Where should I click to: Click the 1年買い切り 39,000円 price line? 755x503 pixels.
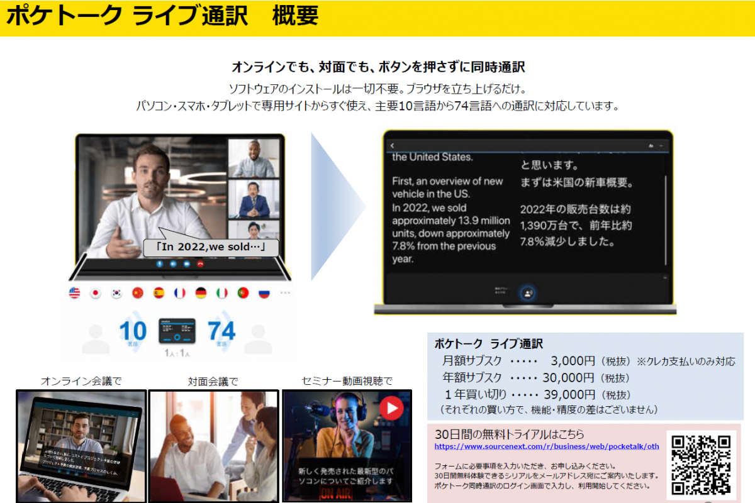536,395
